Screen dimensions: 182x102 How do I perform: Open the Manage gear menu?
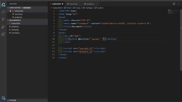click(x=3, y=98)
